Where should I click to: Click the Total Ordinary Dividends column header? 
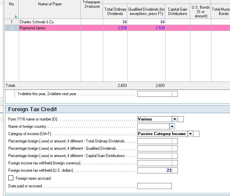(115, 11)
